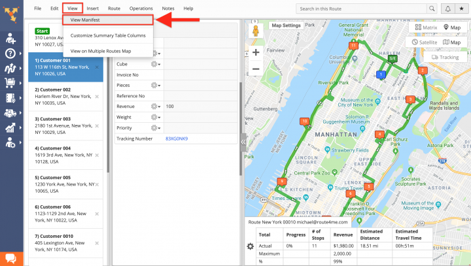
Task: Remove Customer 003 stop with X
Action: 97,125
